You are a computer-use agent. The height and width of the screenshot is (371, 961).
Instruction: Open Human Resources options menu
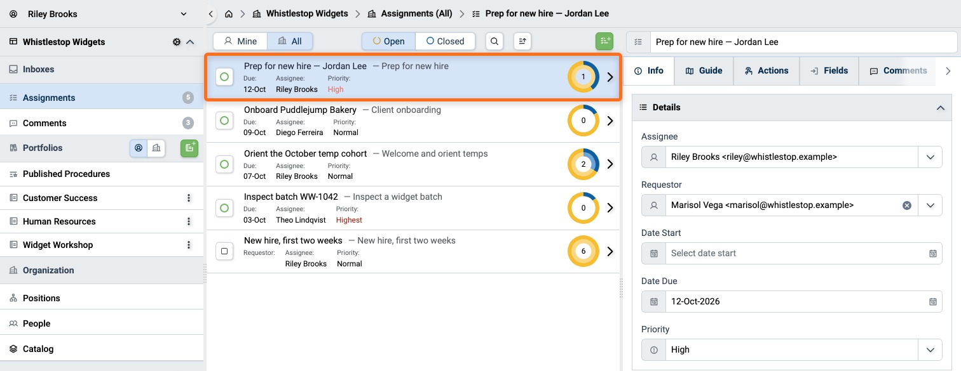pos(189,221)
